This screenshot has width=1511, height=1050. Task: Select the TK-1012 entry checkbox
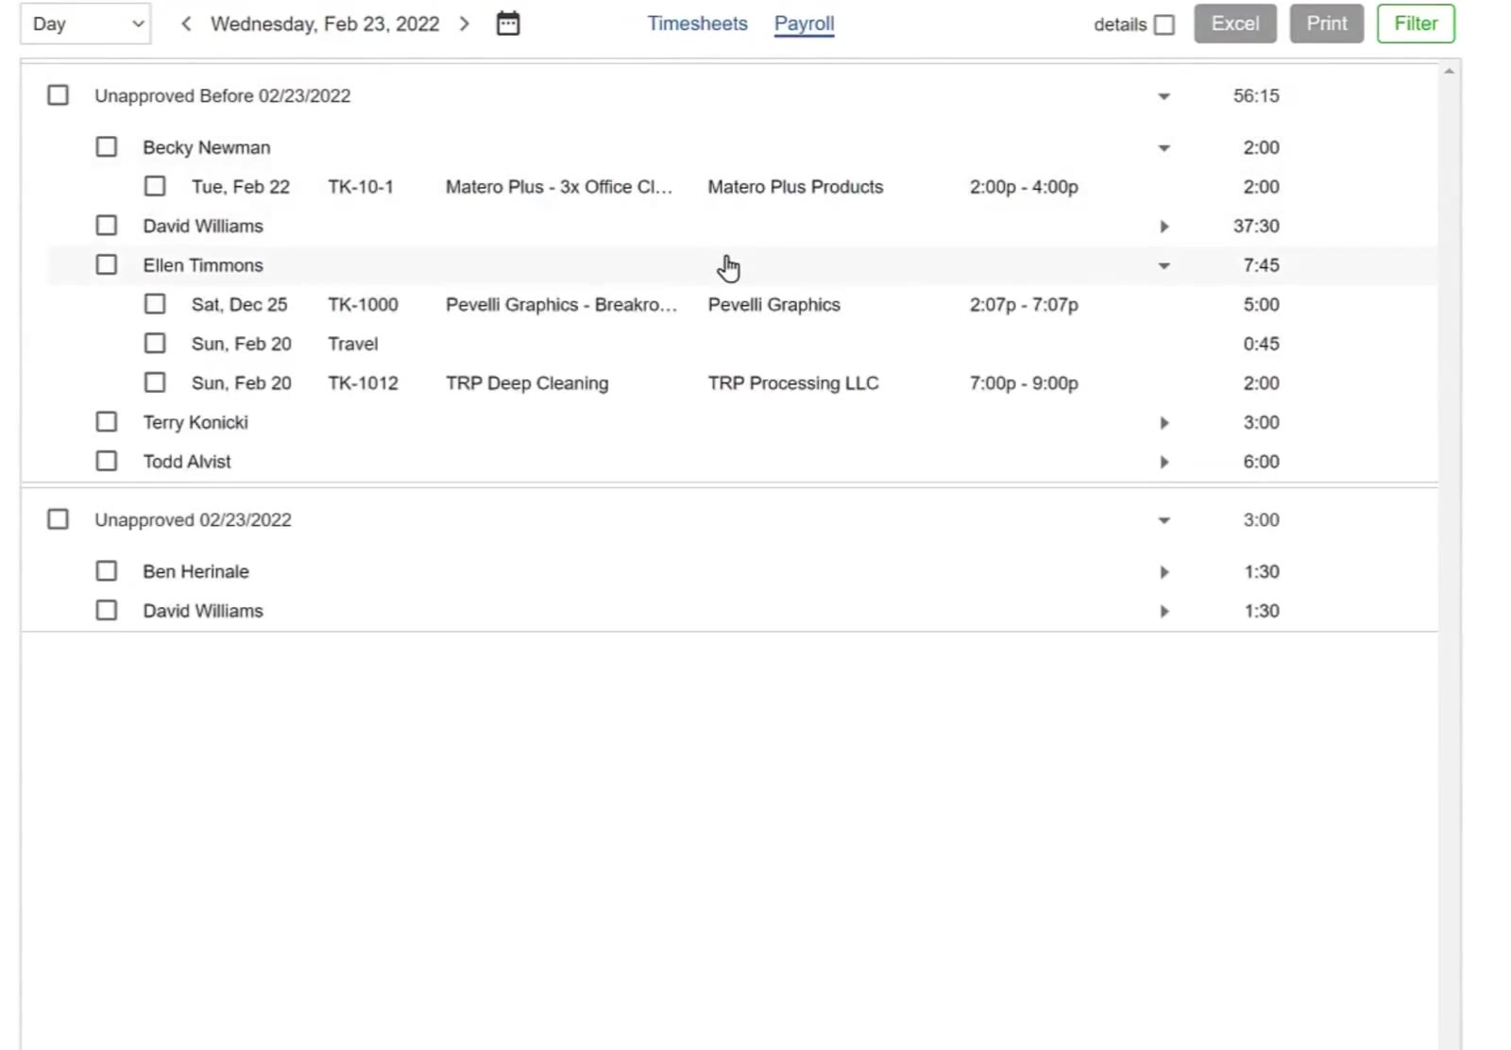pos(155,382)
